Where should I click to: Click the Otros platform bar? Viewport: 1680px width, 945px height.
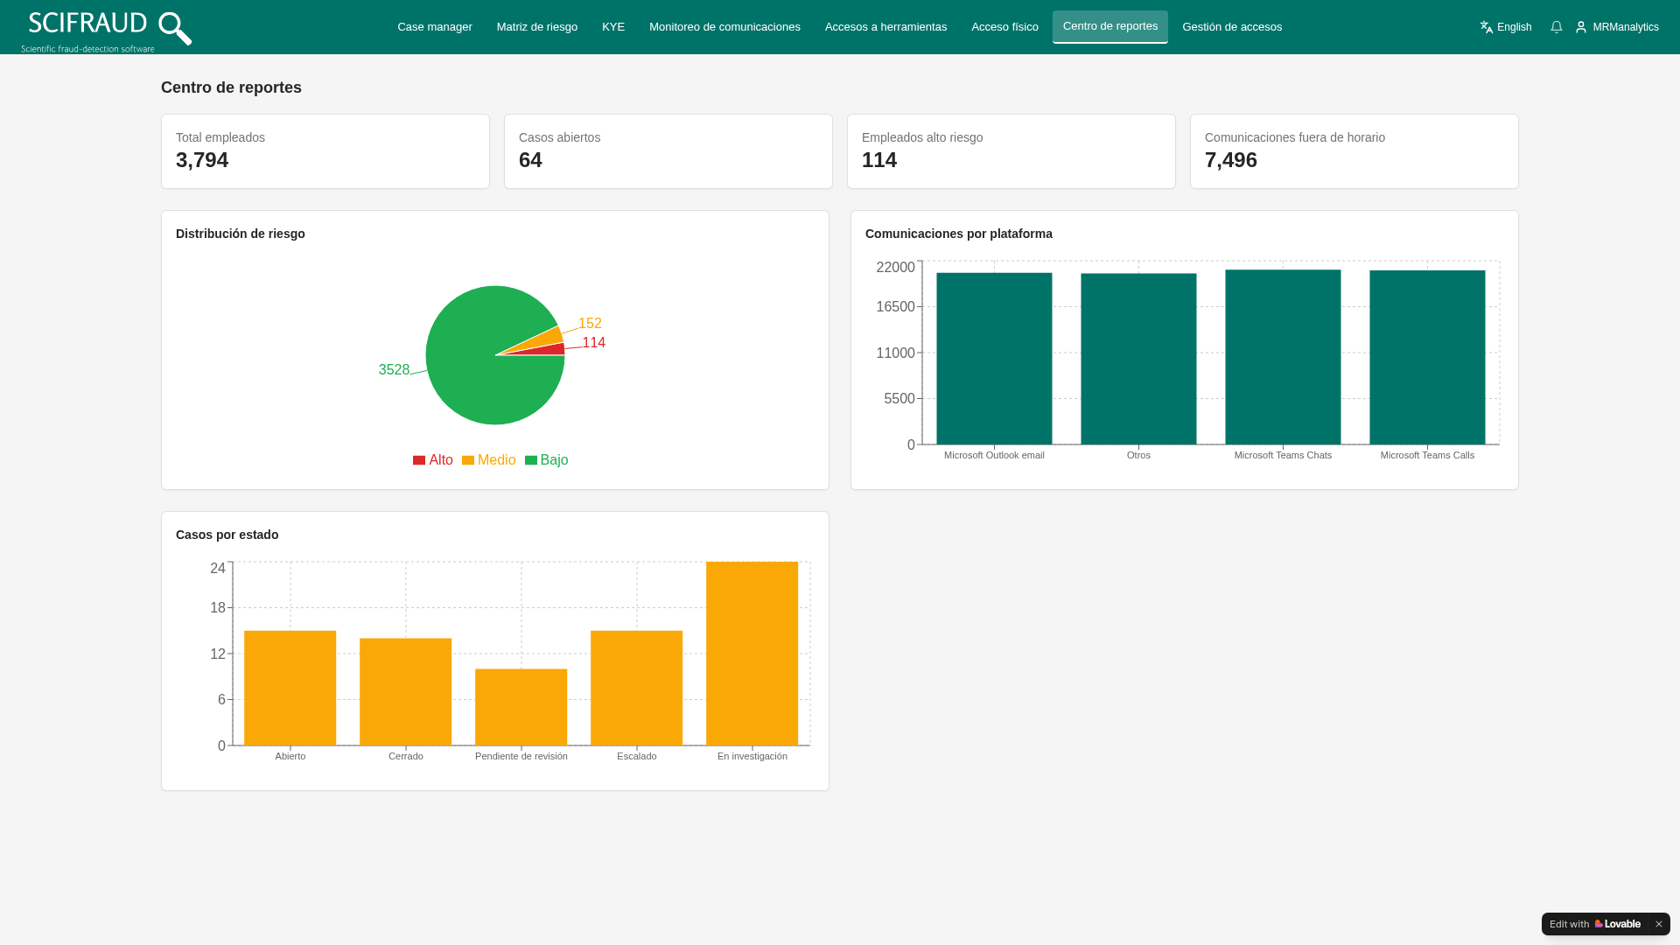[x=1138, y=360]
